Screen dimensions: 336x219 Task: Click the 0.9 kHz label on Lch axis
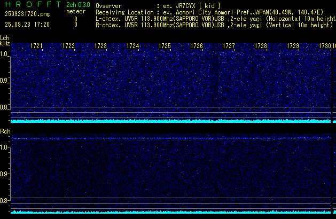click(x=4, y=81)
